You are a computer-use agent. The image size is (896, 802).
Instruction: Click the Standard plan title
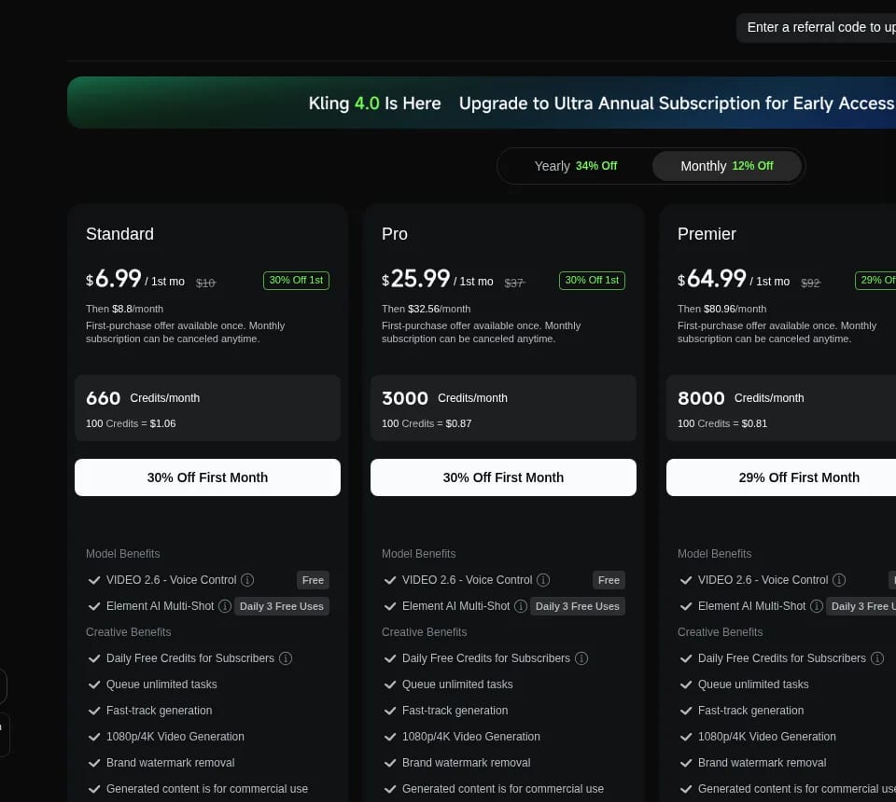point(119,234)
